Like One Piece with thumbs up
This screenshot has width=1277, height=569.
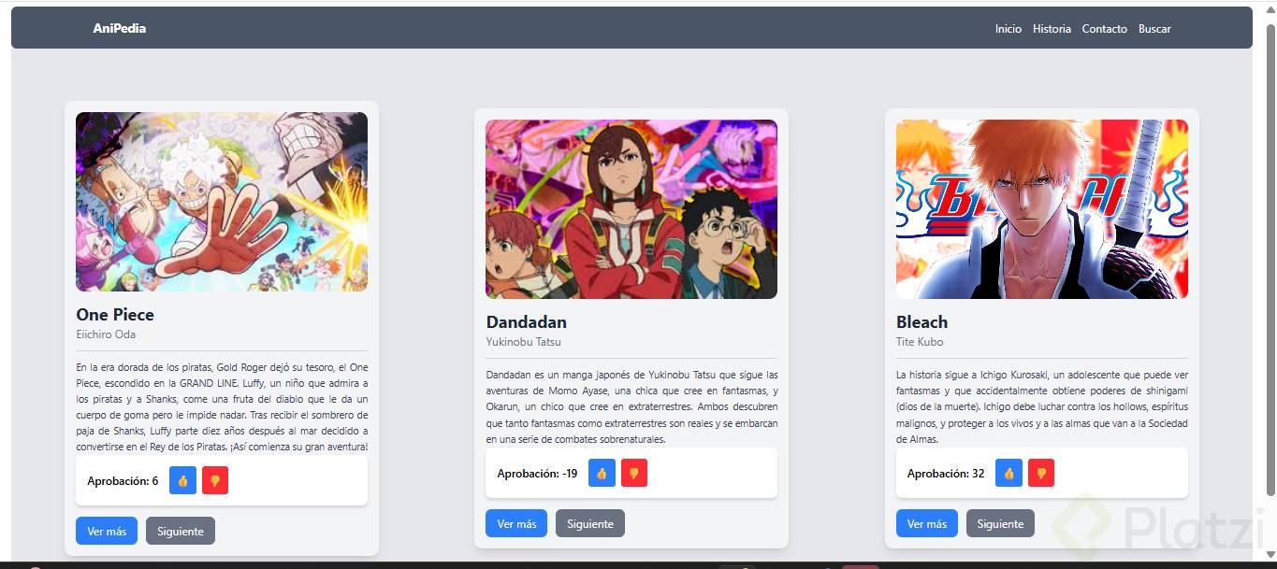pos(182,480)
